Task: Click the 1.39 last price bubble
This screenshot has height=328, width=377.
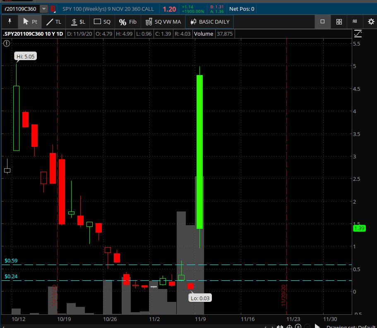Action: coord(358,228)
